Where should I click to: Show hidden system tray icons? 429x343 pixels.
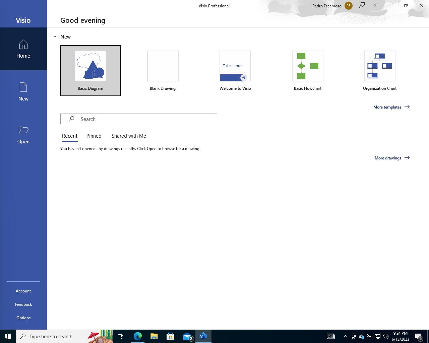pos(345,336)
